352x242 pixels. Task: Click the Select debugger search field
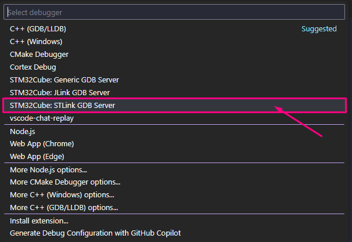coord(174,12)
